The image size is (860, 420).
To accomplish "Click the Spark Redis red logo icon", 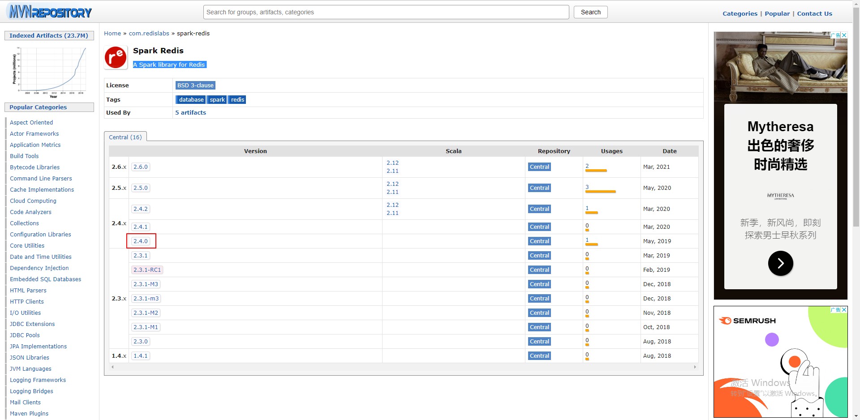I will pos(116,57).
